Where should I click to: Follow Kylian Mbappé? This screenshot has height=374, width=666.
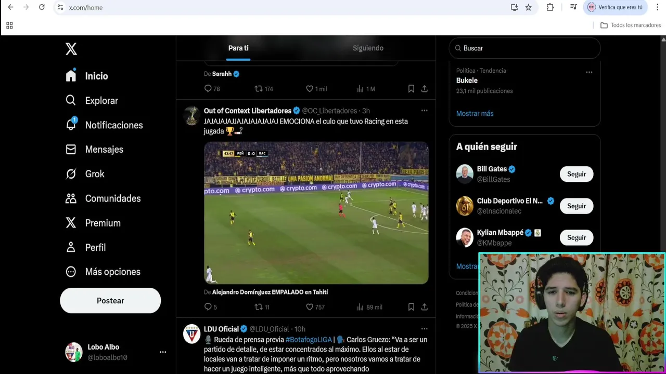coord(577,237)
